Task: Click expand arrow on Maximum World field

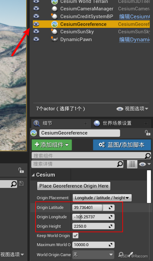Action: [x=111, y=245]
